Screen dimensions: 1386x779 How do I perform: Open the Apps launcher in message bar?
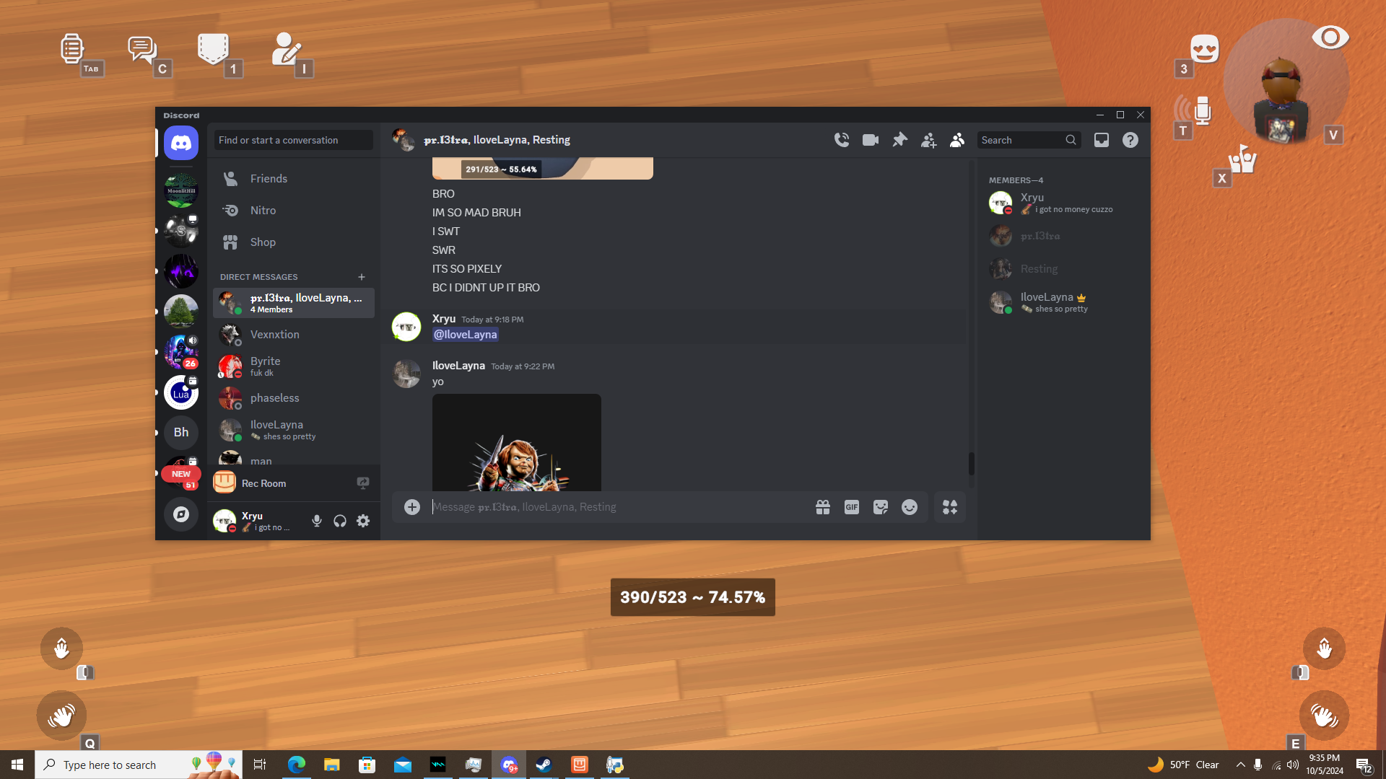point(950,507)
